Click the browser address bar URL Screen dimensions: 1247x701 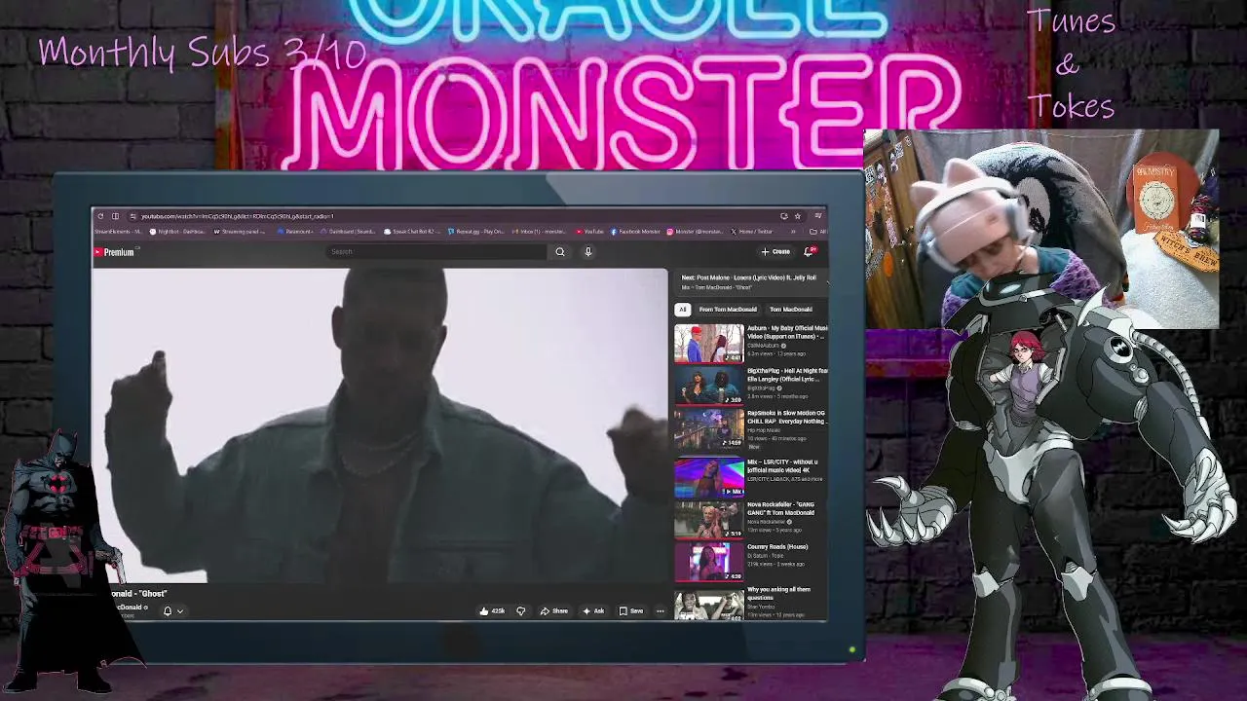(238, 216)
